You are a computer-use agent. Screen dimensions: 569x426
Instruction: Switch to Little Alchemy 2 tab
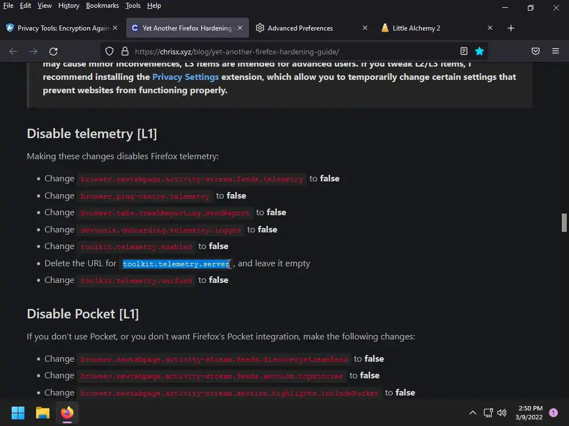pyautogui.click(x=437, y=28)
